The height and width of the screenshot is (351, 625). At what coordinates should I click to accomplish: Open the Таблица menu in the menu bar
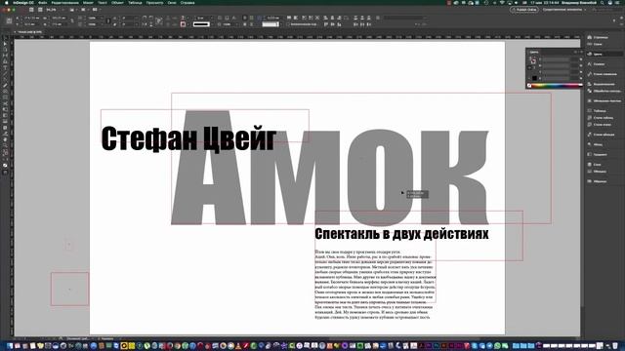135,3
